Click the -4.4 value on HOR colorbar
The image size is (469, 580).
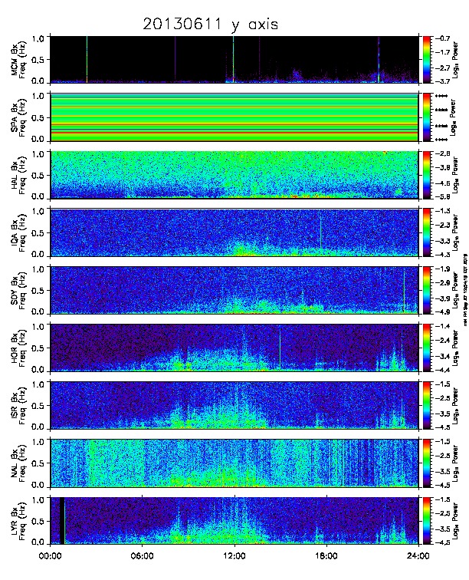tap(442, 370)
